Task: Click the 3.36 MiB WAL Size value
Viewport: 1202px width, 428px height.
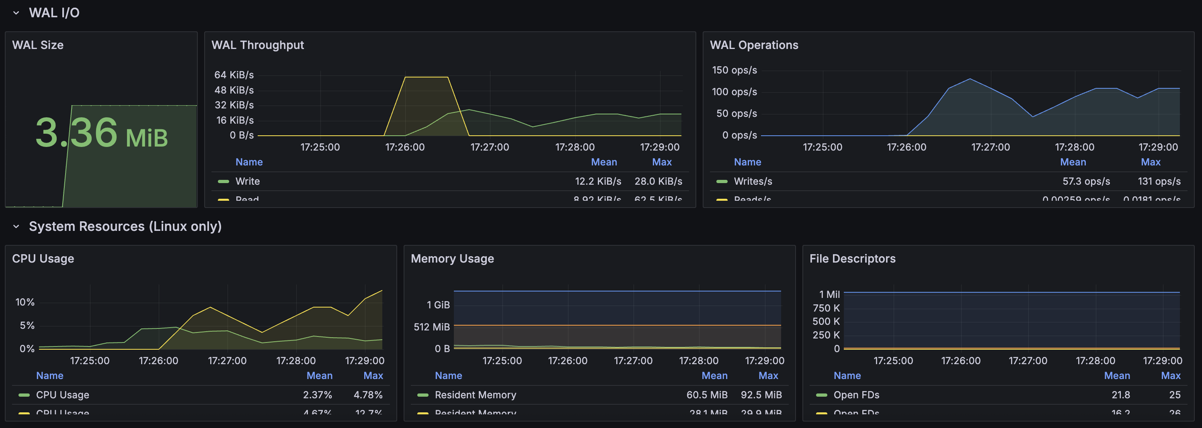Action: tap(101, 134)
